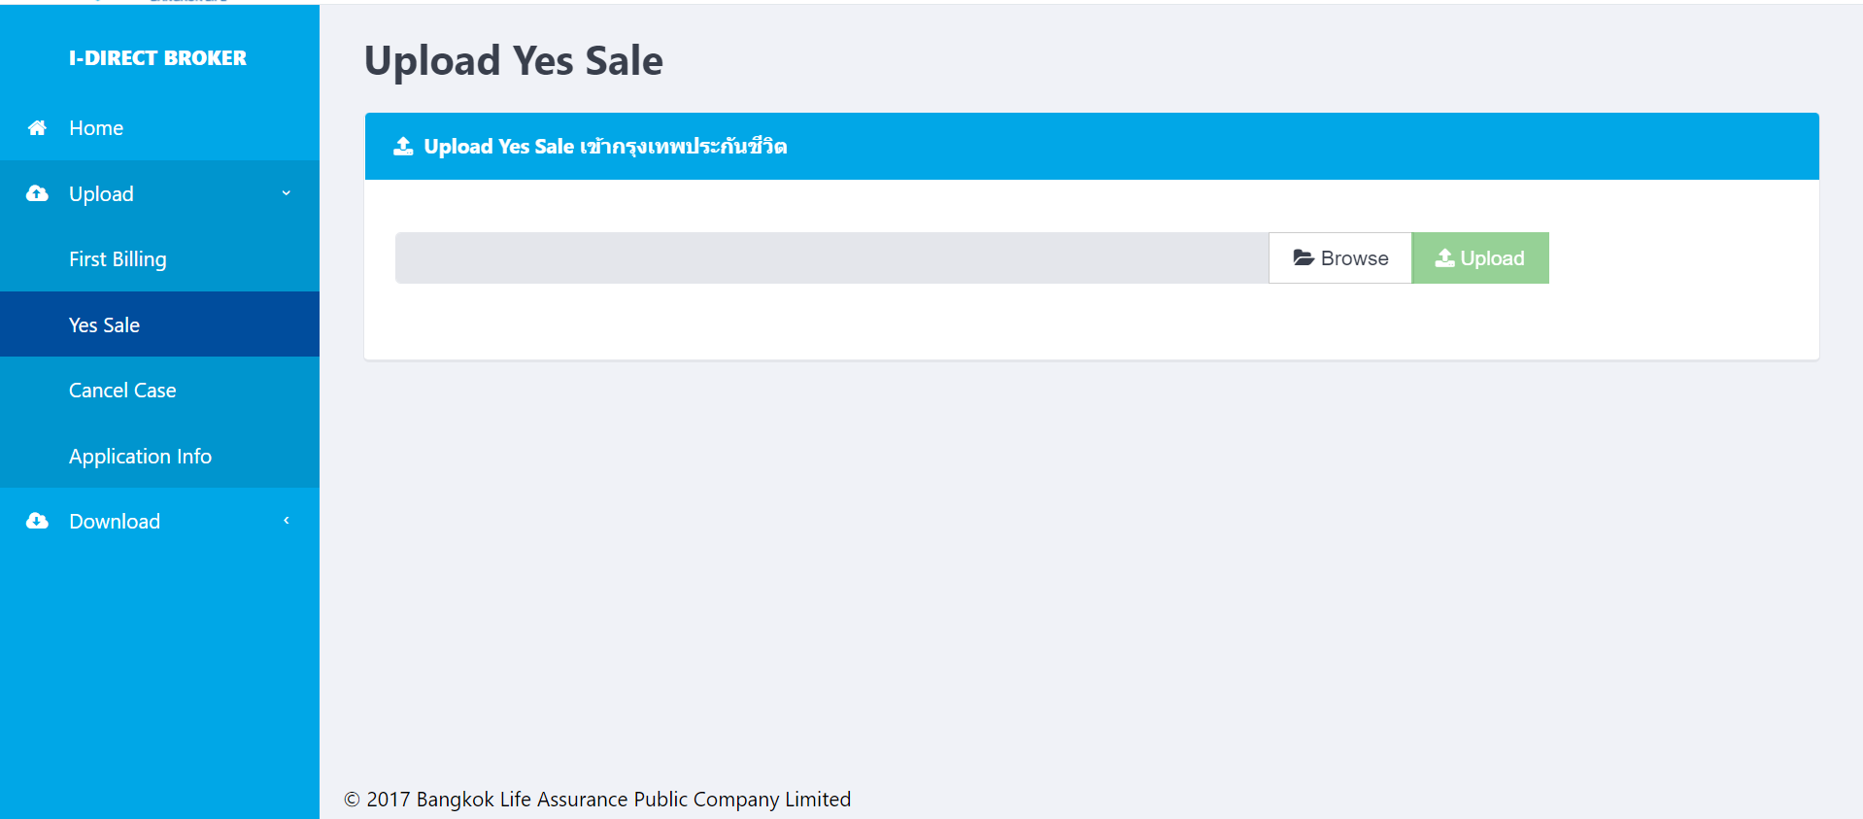Click the Browse button

coord(1340,257)
